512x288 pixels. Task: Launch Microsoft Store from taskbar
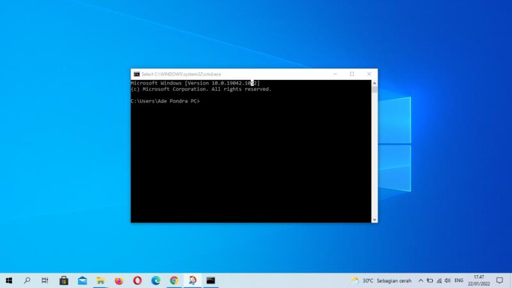[63, 280]
